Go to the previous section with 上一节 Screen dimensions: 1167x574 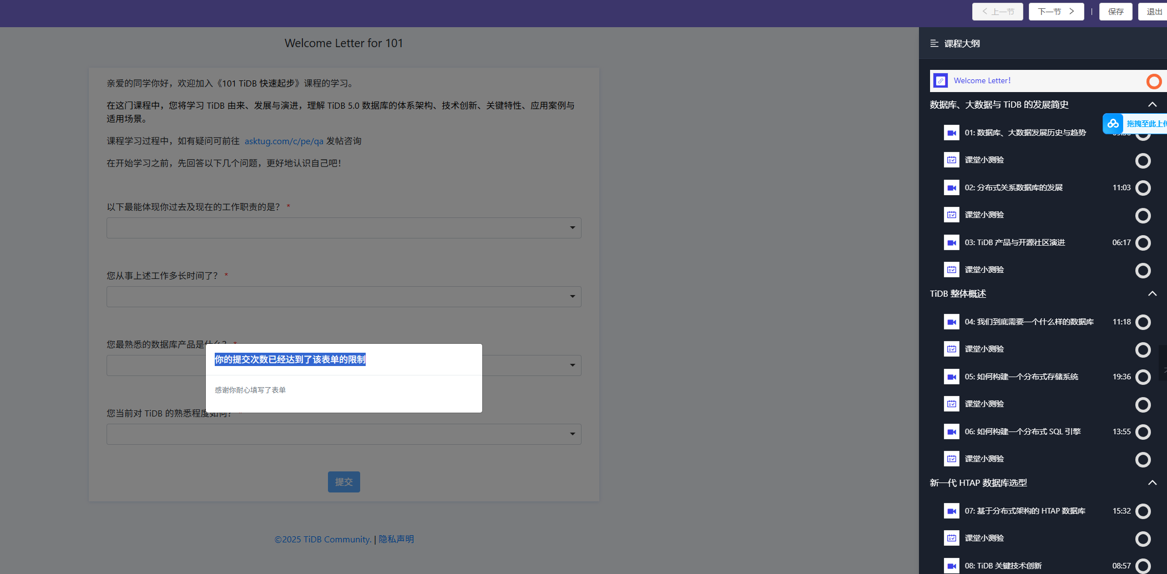tap(998, 12)
